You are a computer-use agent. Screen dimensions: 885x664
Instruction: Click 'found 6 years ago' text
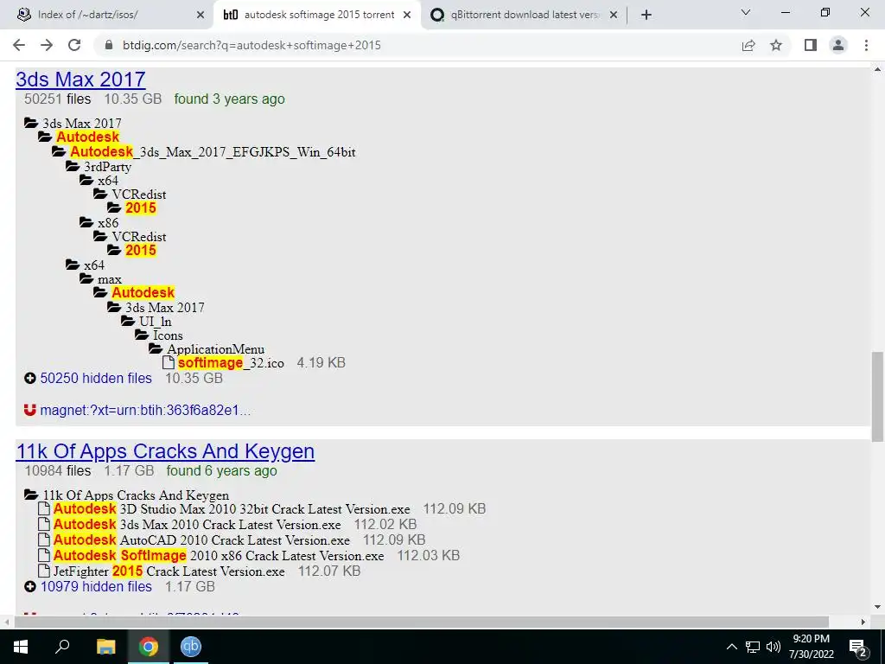[x=221, y=471]
